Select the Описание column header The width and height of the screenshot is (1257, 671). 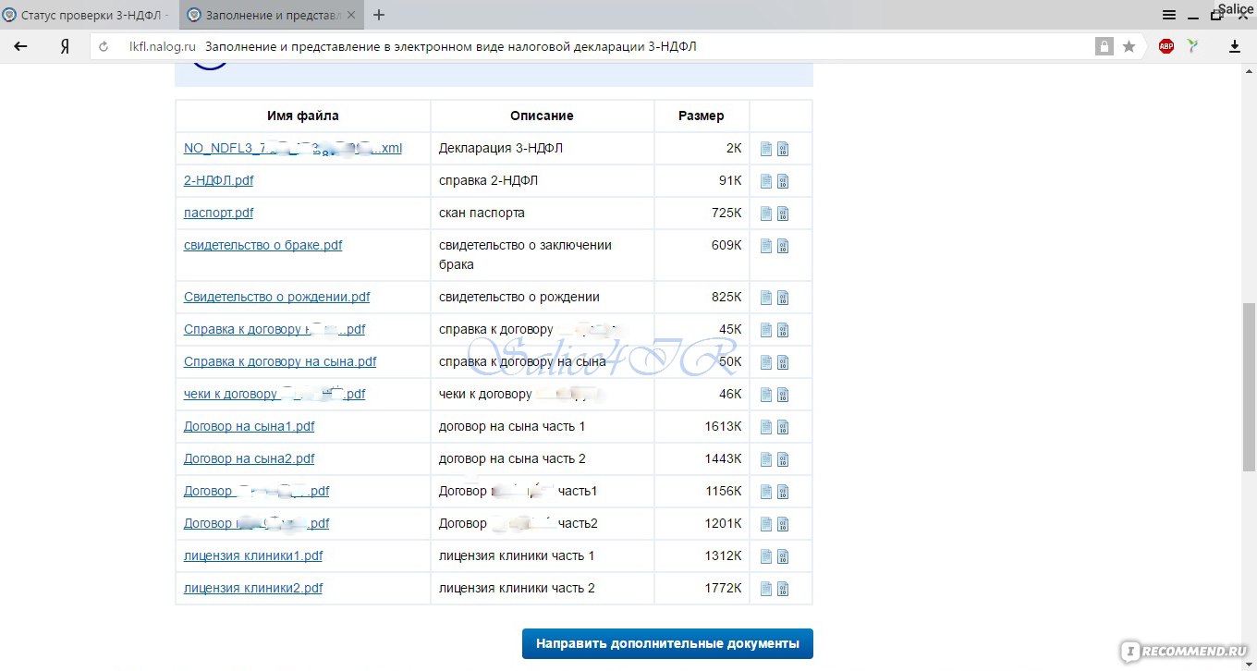(x=542, y=116)
